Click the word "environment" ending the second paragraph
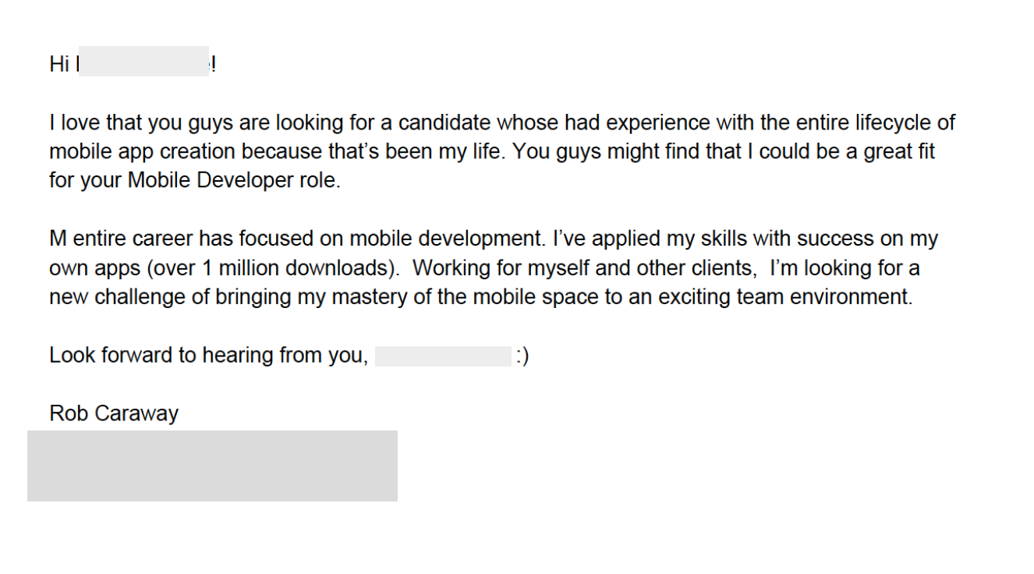 click(x=850, y=297)
